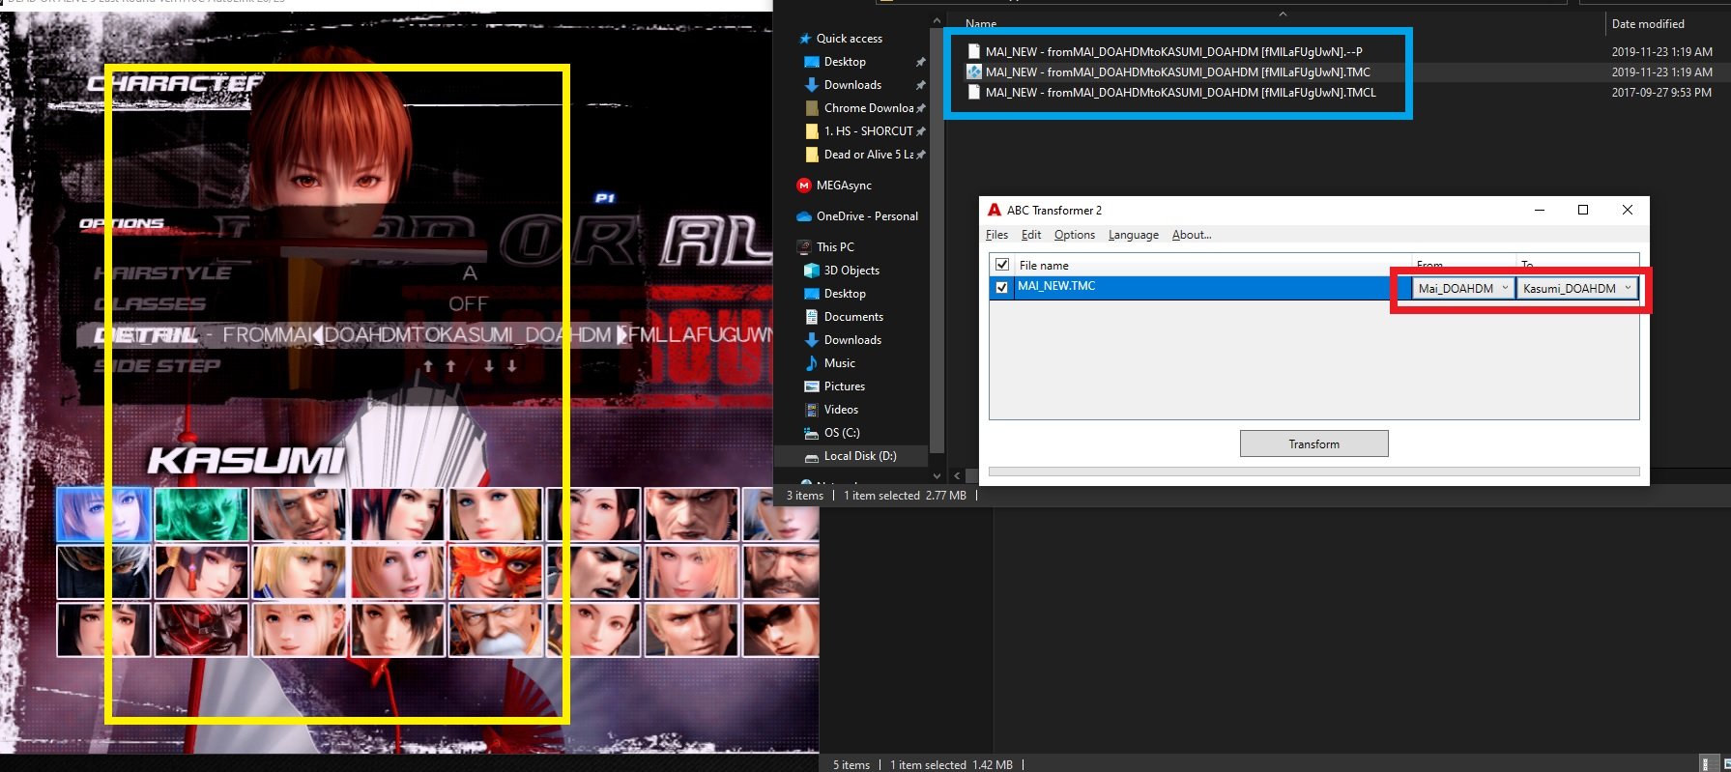Screen dimensions: 1731x772
Task: Toggle the select-all checkbox in the File name header
Action: pyautogui.click(x=1002, y=265)
